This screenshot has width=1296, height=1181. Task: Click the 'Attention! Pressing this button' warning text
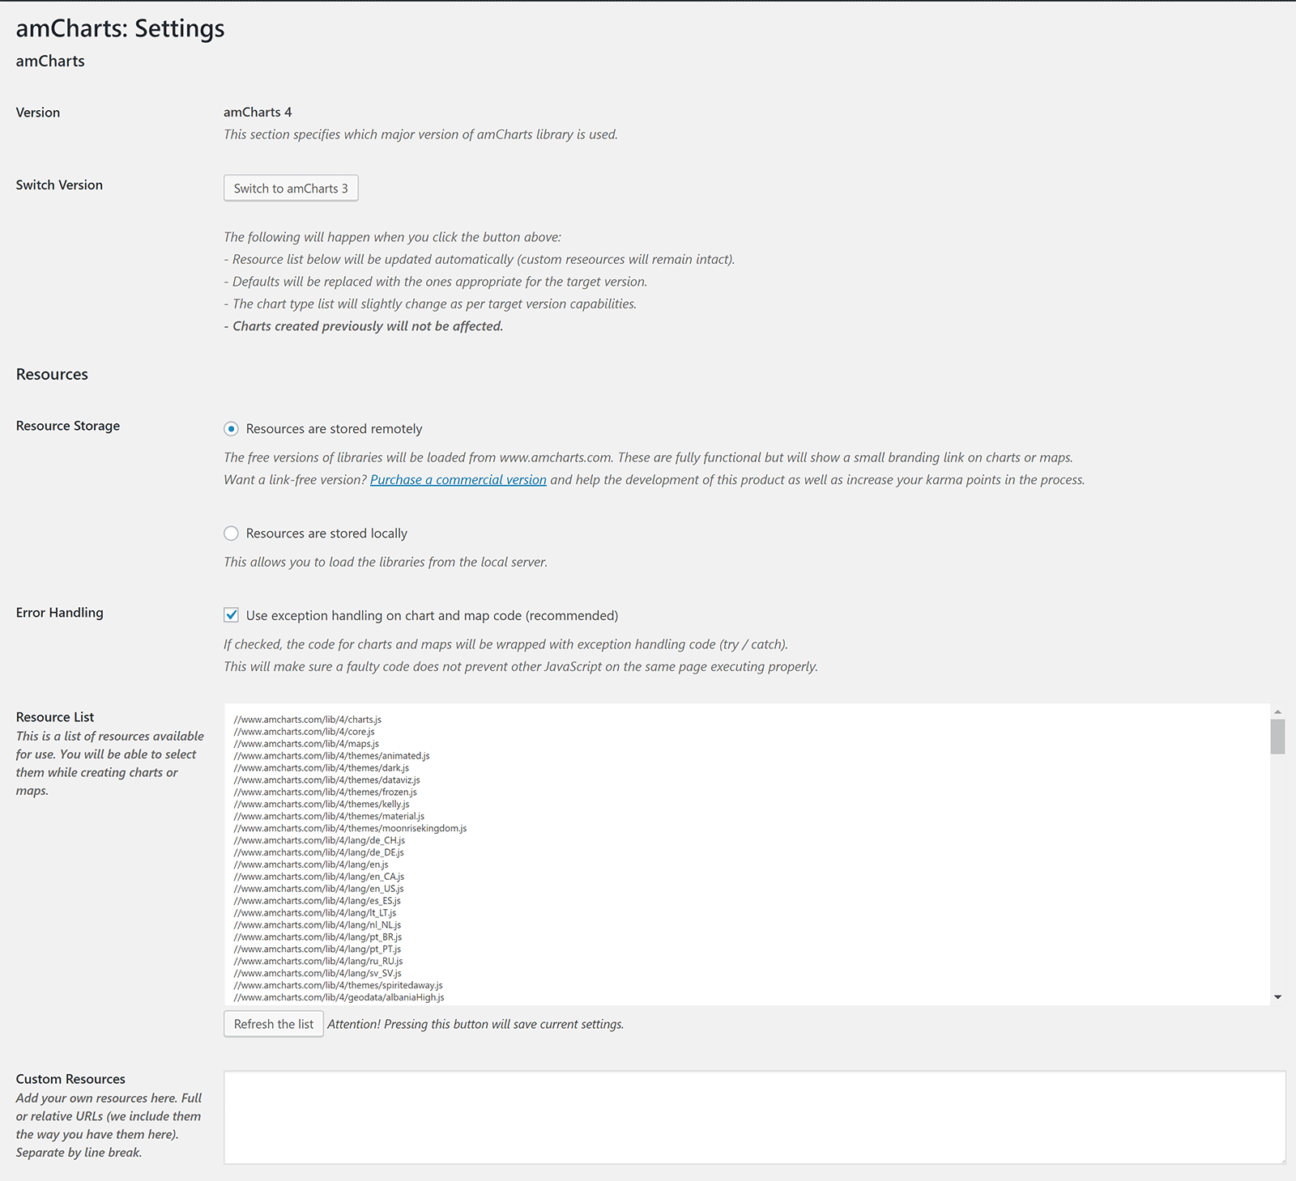475,1024
